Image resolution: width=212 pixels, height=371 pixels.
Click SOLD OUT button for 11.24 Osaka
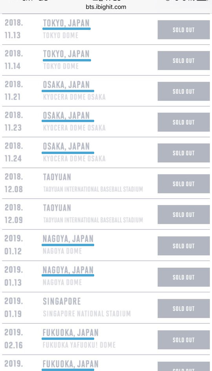coord(183,153)
